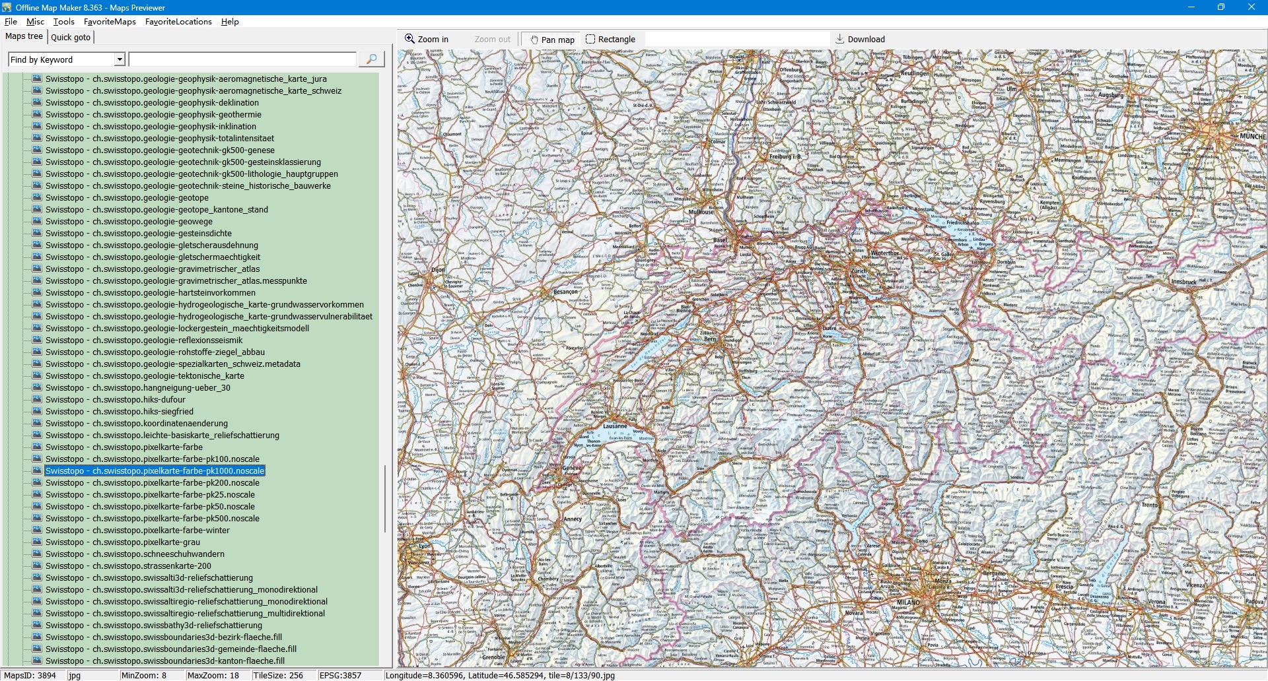Image resolution: width=1268 pixels, height=681 pixels.
Task: Click map icon beside pixelkarte-grau entry
Action: pyautogui.click(x=37, y=542)
